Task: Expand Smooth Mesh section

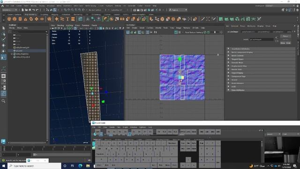Action: [261, 62]
